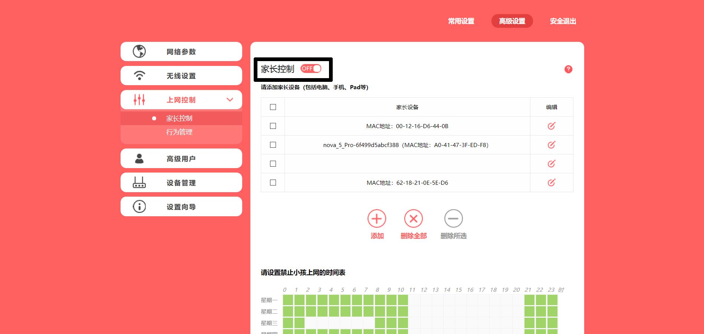Click edit icon for MAC 00-12-16-D6-44-0B

coord(551,126)
